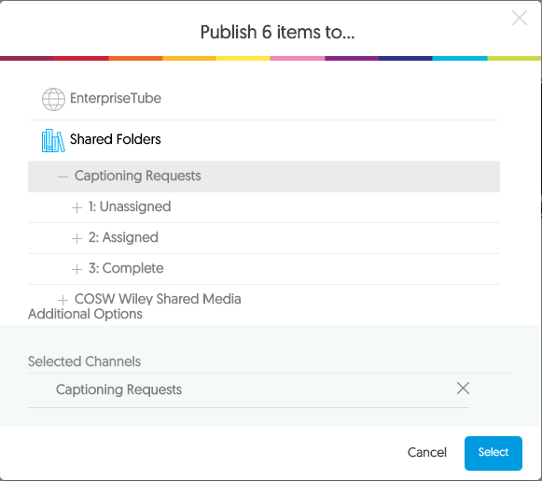The height and width of the screenshot is (481, 542).
Task: Choose the 3: Complete folder name
Action: click(126, 268)
